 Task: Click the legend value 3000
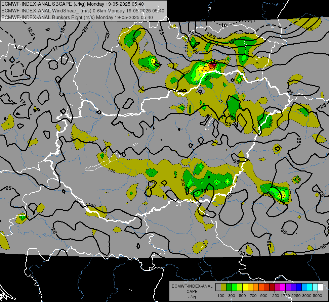click(x=307, y=296)
